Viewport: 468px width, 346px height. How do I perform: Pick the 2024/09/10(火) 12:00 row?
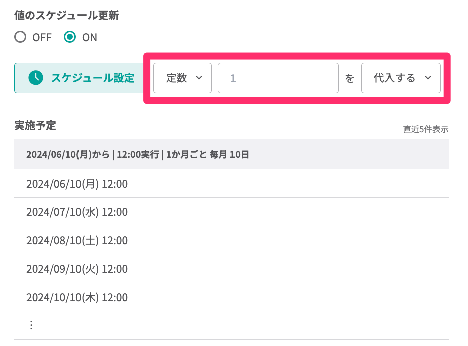[x=77, y=269]
